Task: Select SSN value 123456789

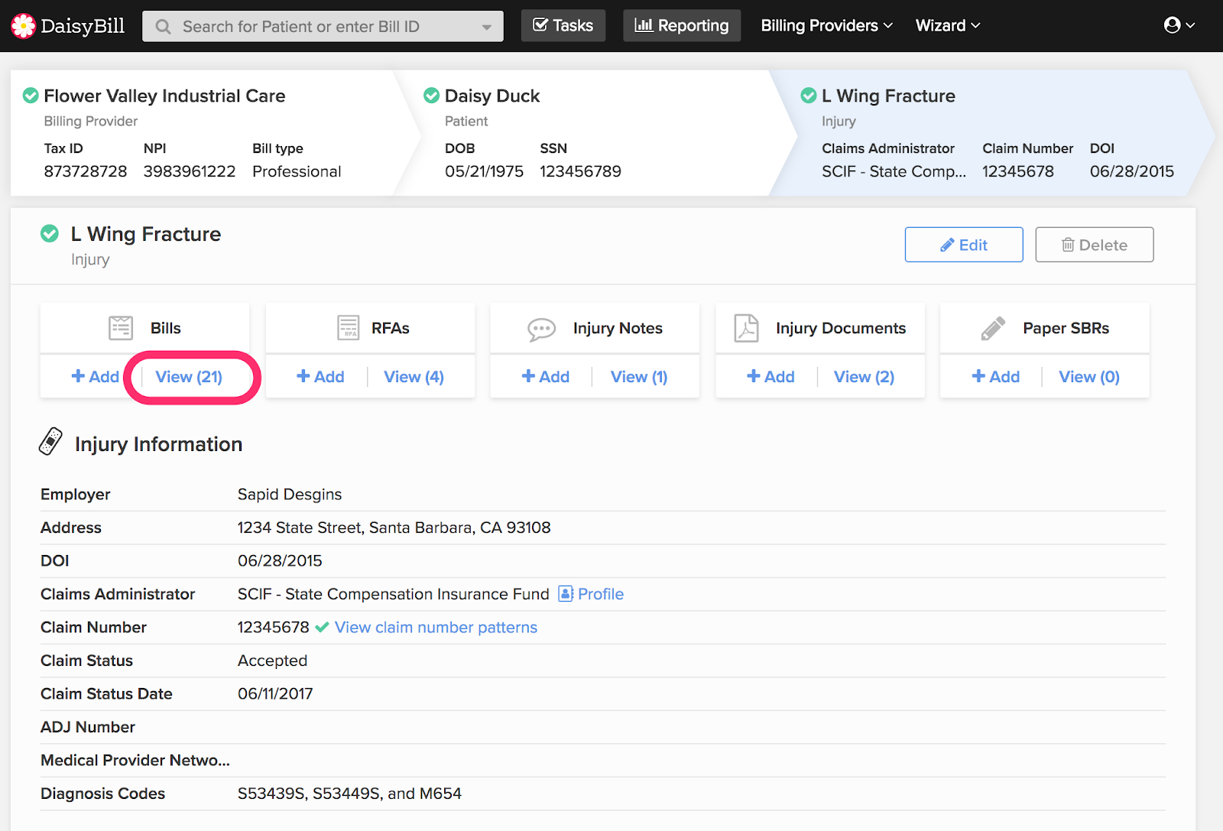Action: tap(580, 171)
